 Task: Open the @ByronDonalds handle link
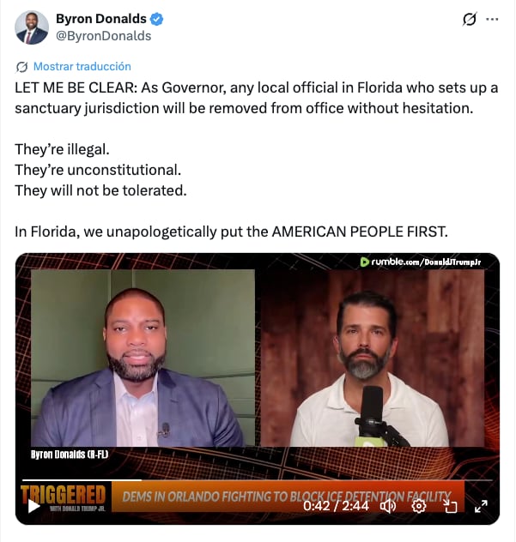click(x=104, y=36)
